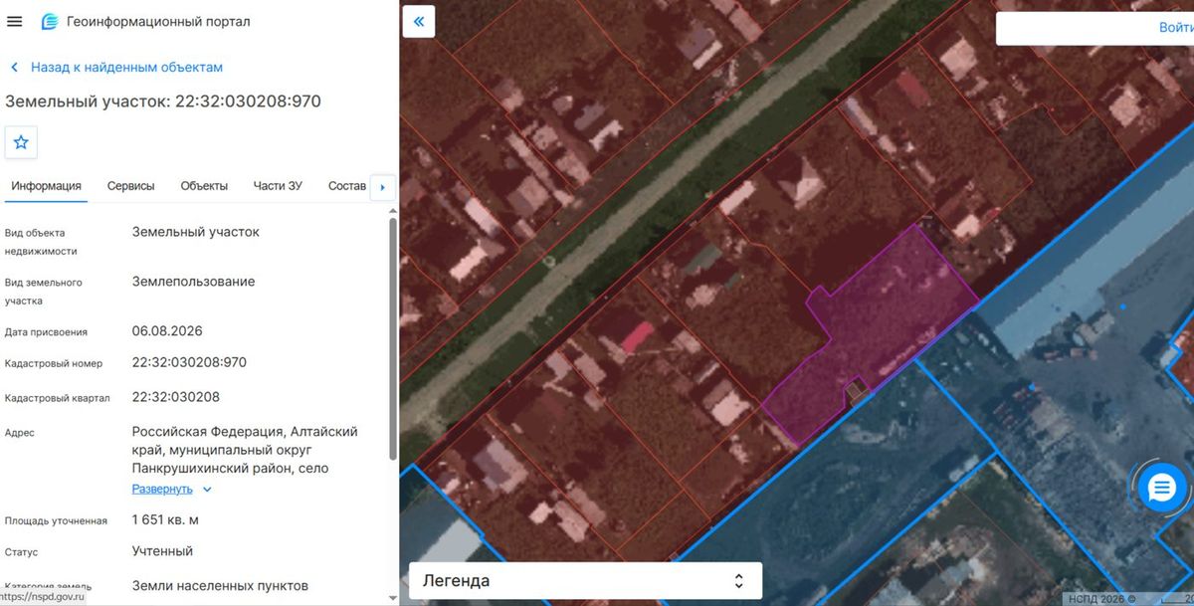
Task: Click the Геоинформационный портал logo icon
Action: pyautogui.click(x=49, y=22)
